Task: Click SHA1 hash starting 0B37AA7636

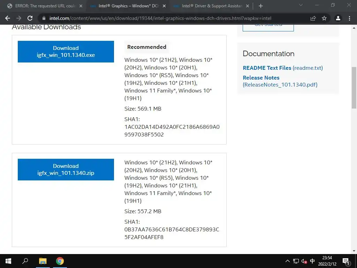Action: [x=172, y=233]
